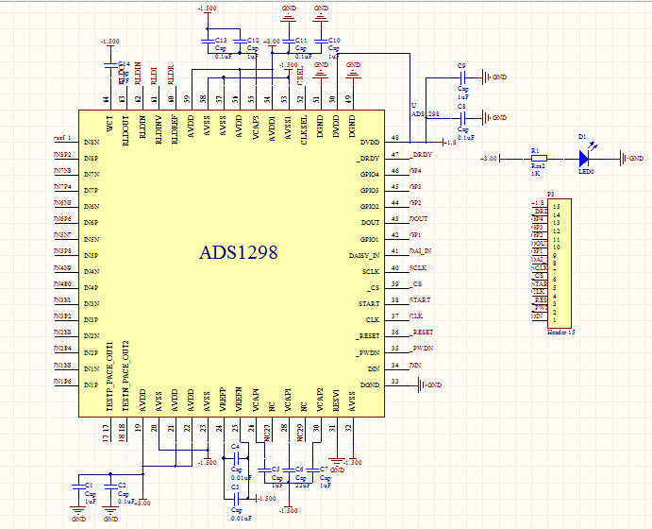652x529 pixels.
Task: Select capacitor C7 symbol
Action: click(x=312, y=469)
